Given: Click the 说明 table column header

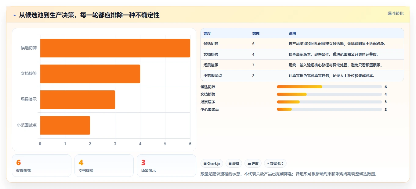Looking at the screenshot, I should [x=292, y=33].
